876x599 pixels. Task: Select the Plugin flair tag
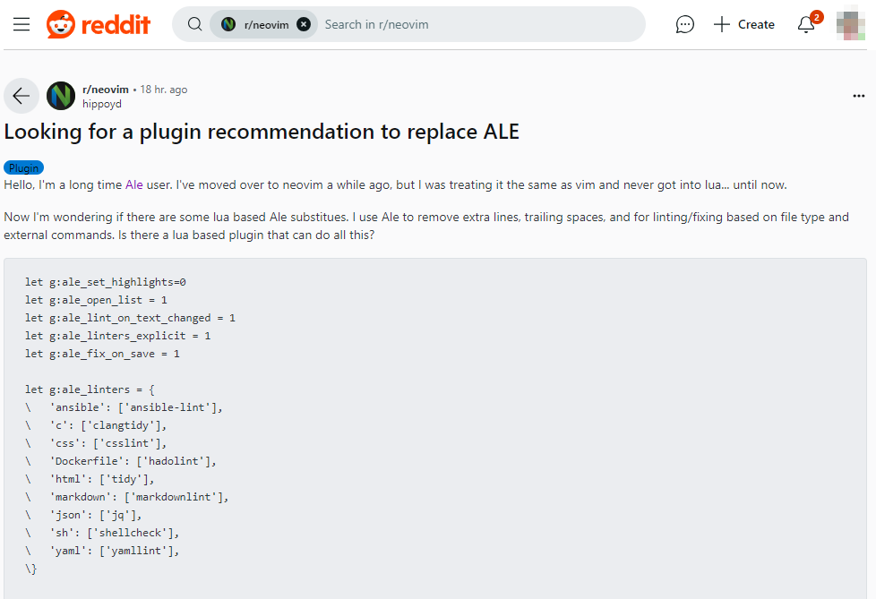pyautogui.click(x=23, y=167)
